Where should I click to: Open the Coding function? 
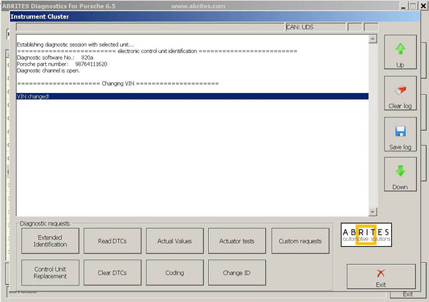pyautogui.click(x=174, y=272)
